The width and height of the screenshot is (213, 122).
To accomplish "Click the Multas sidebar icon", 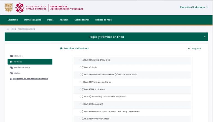I will (11, 73).
